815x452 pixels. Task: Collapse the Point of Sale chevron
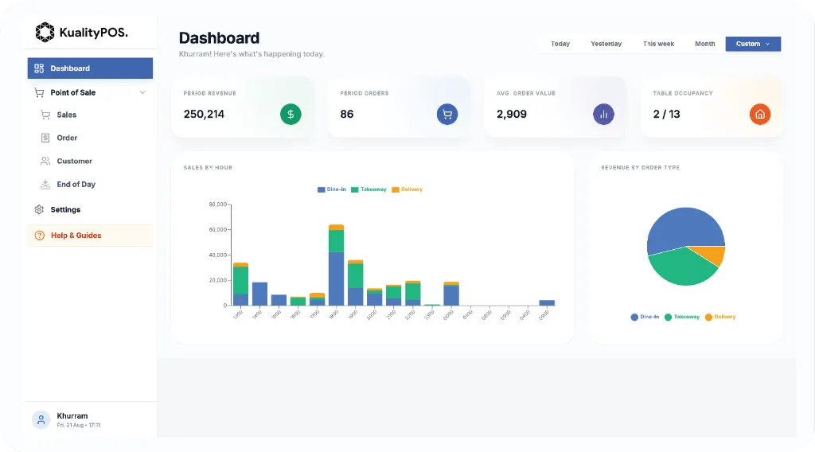(142, 92)
